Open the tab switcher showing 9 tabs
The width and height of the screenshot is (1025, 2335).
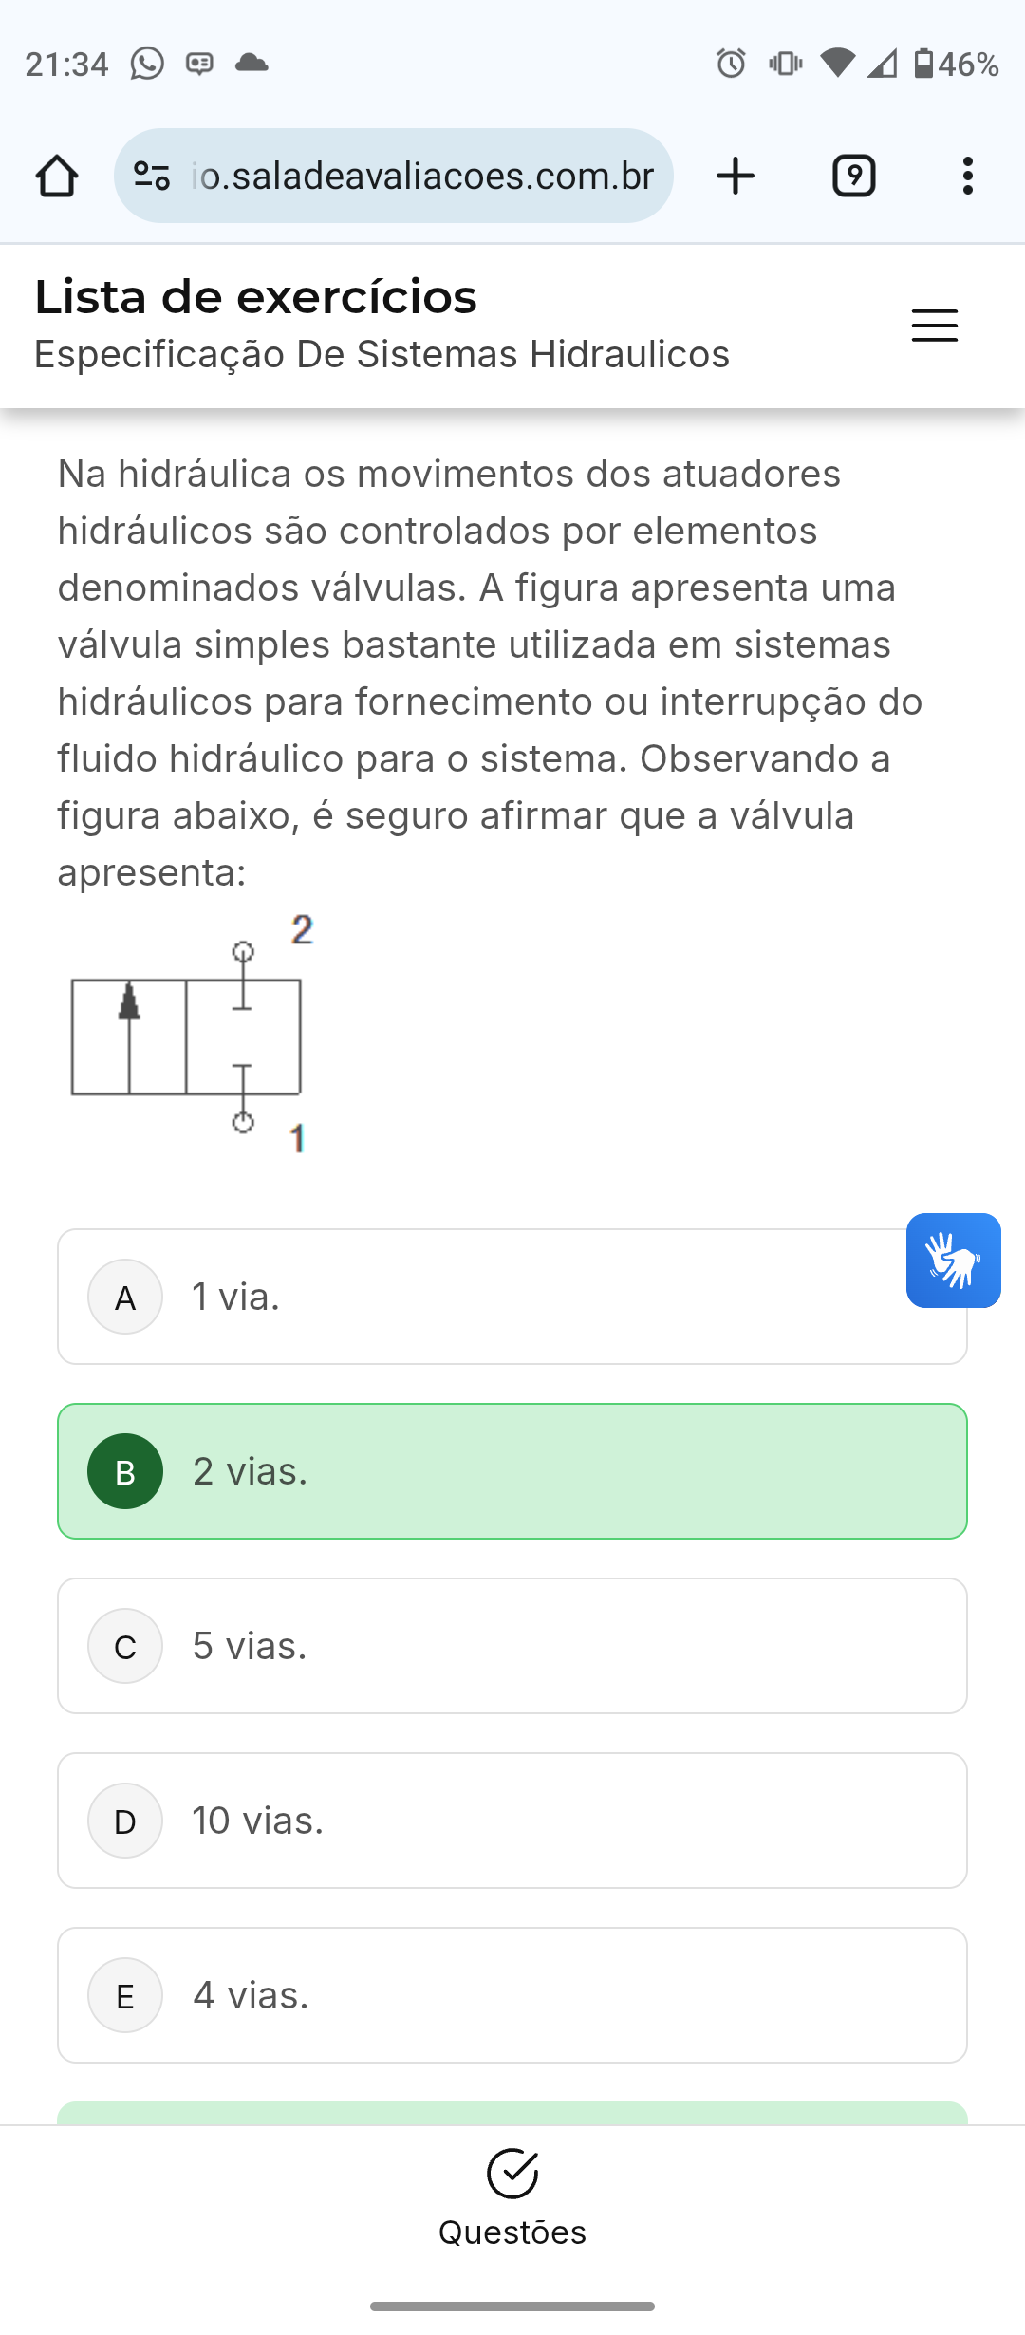click(853, 176)
